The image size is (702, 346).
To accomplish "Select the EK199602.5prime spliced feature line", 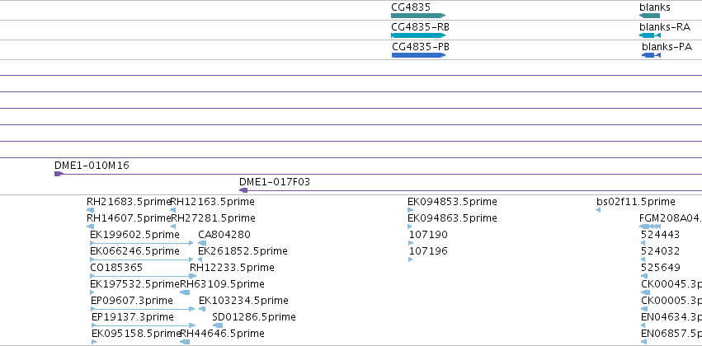I will (142, 243).
